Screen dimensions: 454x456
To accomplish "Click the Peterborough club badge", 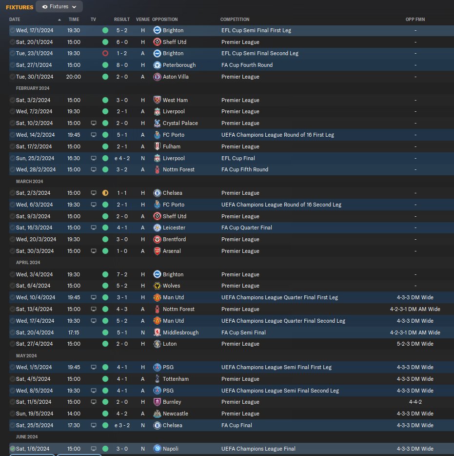I will (x=157, y=65).
